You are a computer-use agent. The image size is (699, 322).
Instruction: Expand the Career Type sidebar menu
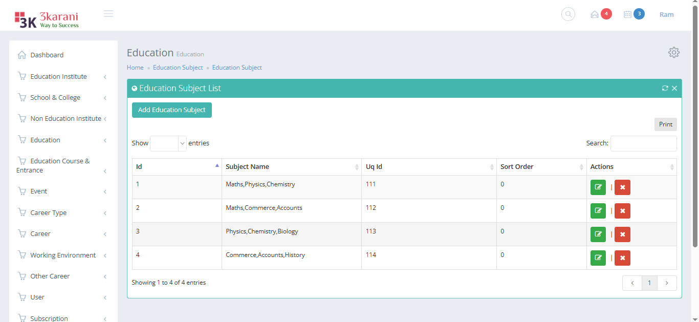tap(49, 213)
